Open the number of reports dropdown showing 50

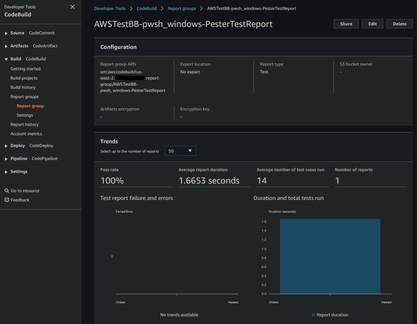(180, 151)
